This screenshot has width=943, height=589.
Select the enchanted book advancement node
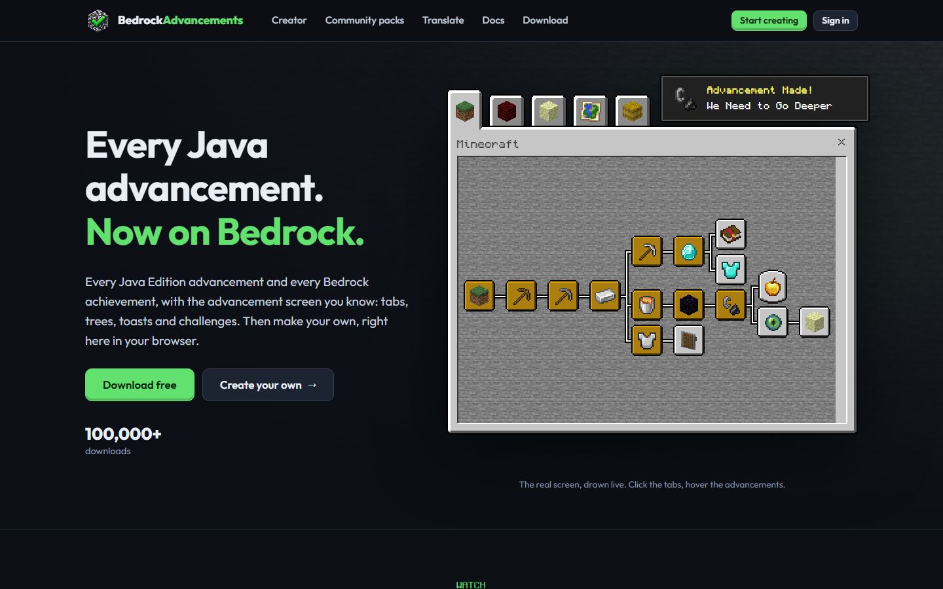coord(731,234)
